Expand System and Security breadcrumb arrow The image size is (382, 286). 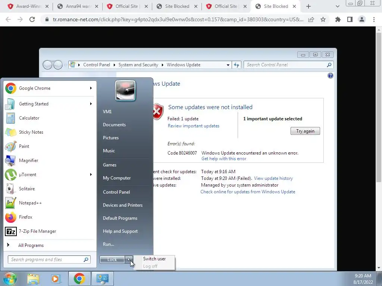(x=163, y=65)
